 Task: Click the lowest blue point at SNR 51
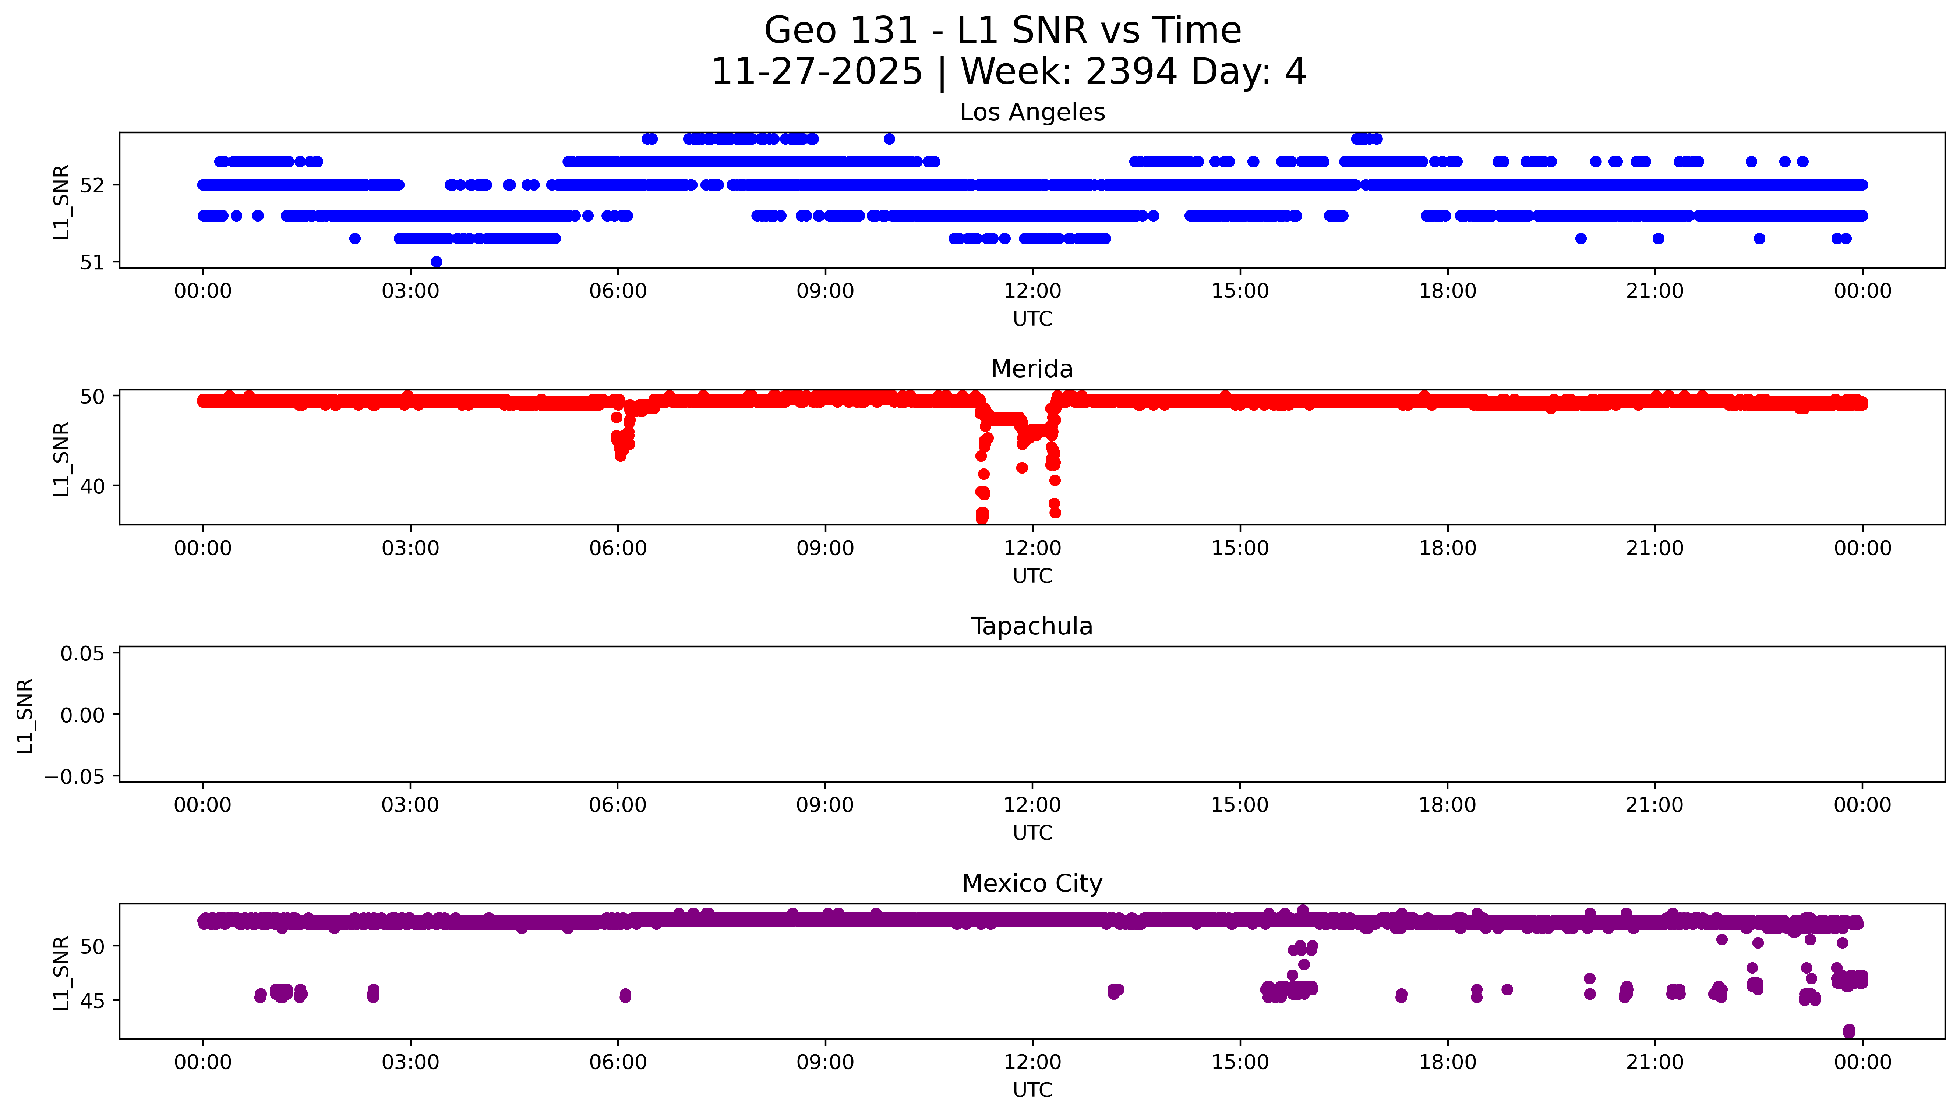tap(436, 262)
